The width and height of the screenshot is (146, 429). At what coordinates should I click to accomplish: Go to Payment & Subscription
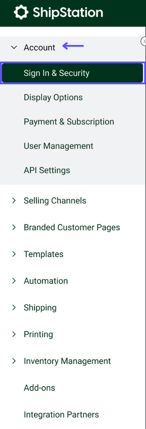pyautogui.click(x=69, y=122)
